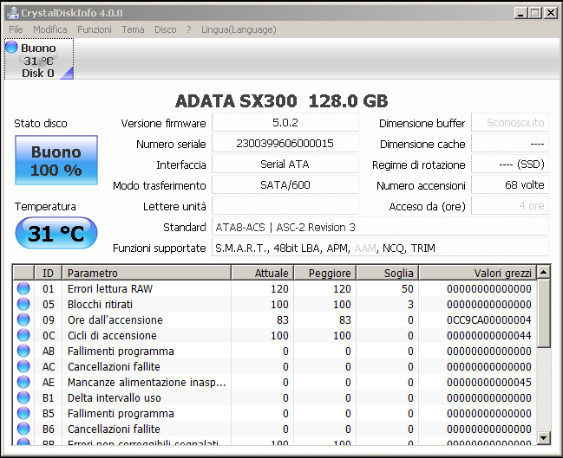The width and height of the screenshot is (563, 458).
Task: Click the Interfaccia field Serial ATA
Action: [x=285, y=164]
